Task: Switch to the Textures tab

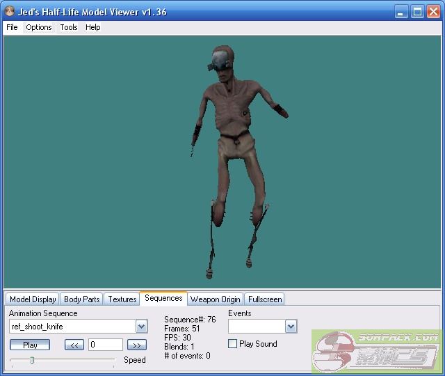Action: (x=122, y=299)
